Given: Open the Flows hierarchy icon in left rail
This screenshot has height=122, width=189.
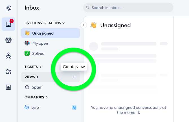Looking at the screenshot, I should click(x=8, y=56).
